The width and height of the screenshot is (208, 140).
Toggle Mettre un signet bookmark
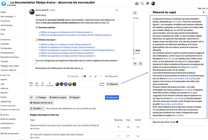coord(58,97)
